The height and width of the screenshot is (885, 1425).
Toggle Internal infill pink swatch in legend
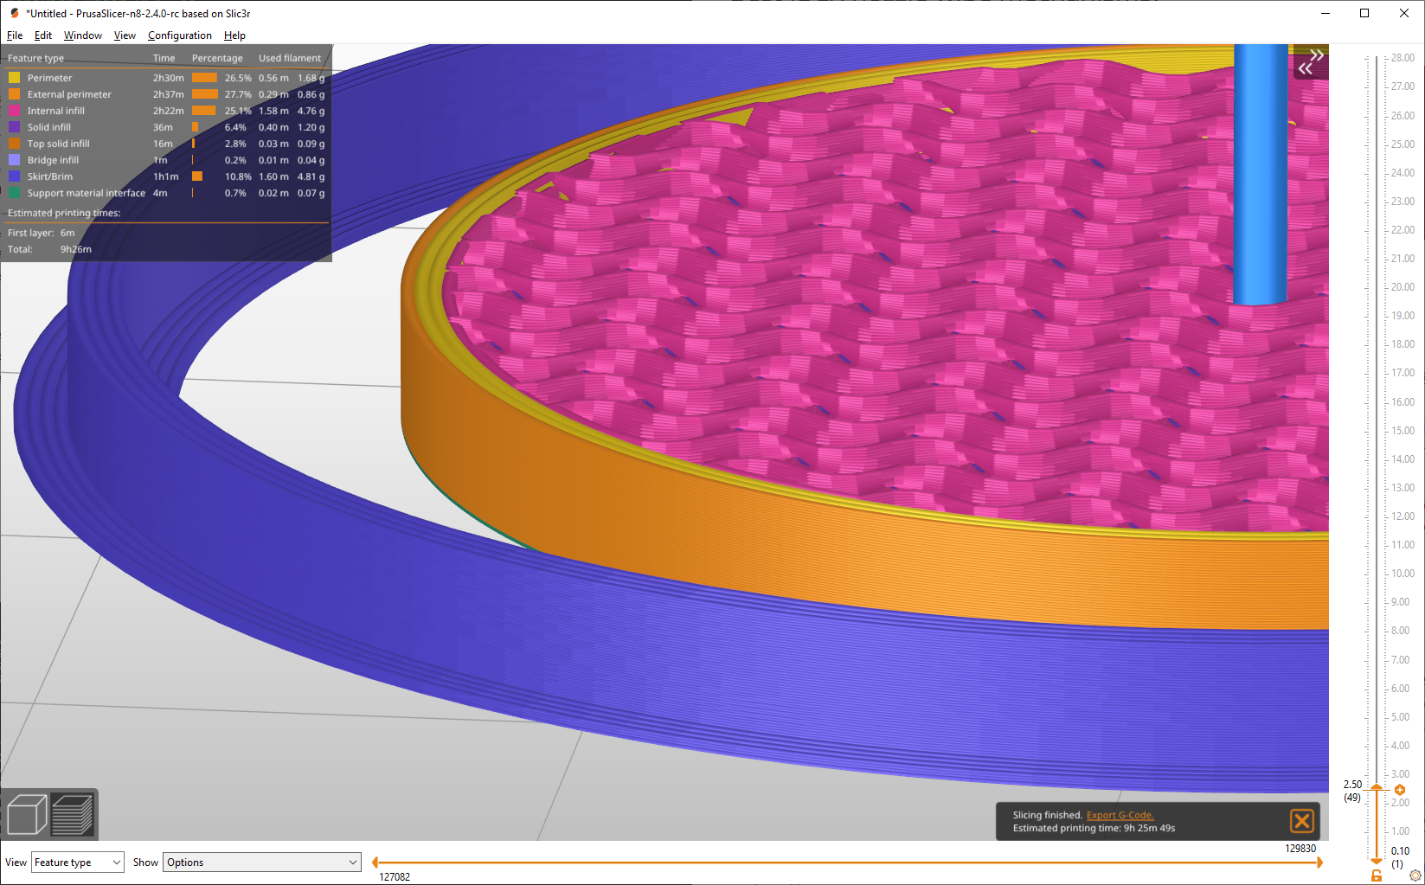click(14, 111)
